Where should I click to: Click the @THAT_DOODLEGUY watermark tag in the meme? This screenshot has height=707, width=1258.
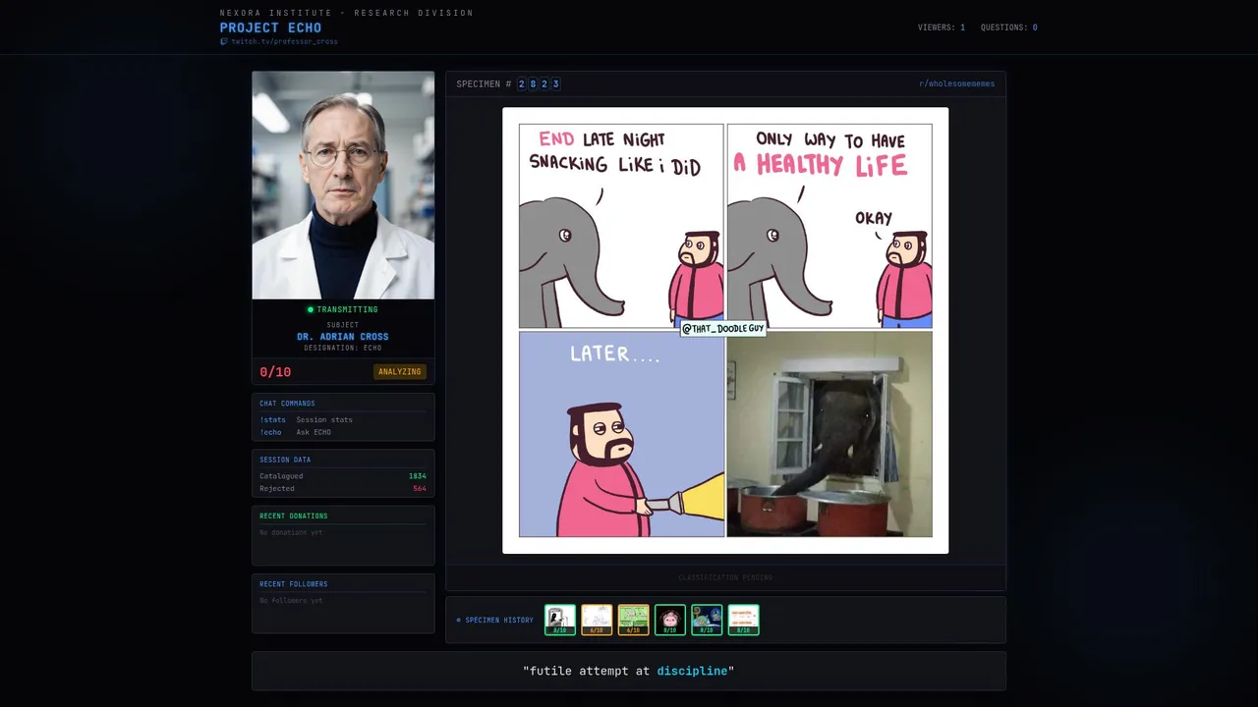tap(722, 328)
